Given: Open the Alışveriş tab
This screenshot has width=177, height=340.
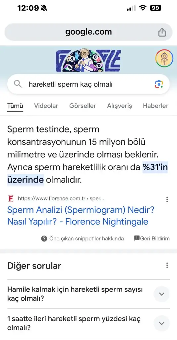Looking at the screenshot, I should point(119,106).
